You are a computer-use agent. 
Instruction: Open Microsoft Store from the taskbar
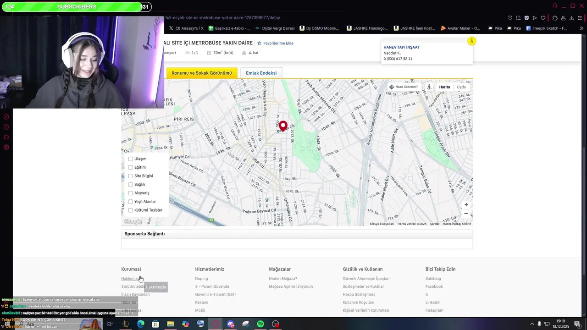(155, 324)
